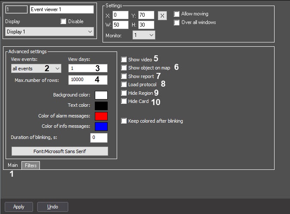Enable Over all windows checkbox
The height and width of the screenshot is (214, 290).
[176, 22]
